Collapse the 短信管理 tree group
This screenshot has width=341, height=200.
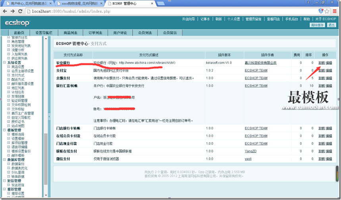[4, 181]
